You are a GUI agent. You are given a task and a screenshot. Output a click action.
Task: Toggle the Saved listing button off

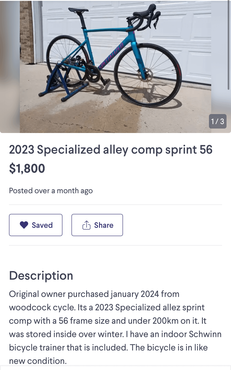click(36, 225)
